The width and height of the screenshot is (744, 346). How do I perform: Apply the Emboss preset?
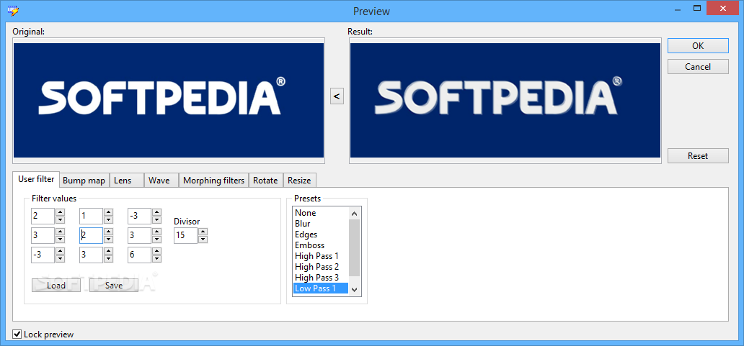(x=322, y=245)
